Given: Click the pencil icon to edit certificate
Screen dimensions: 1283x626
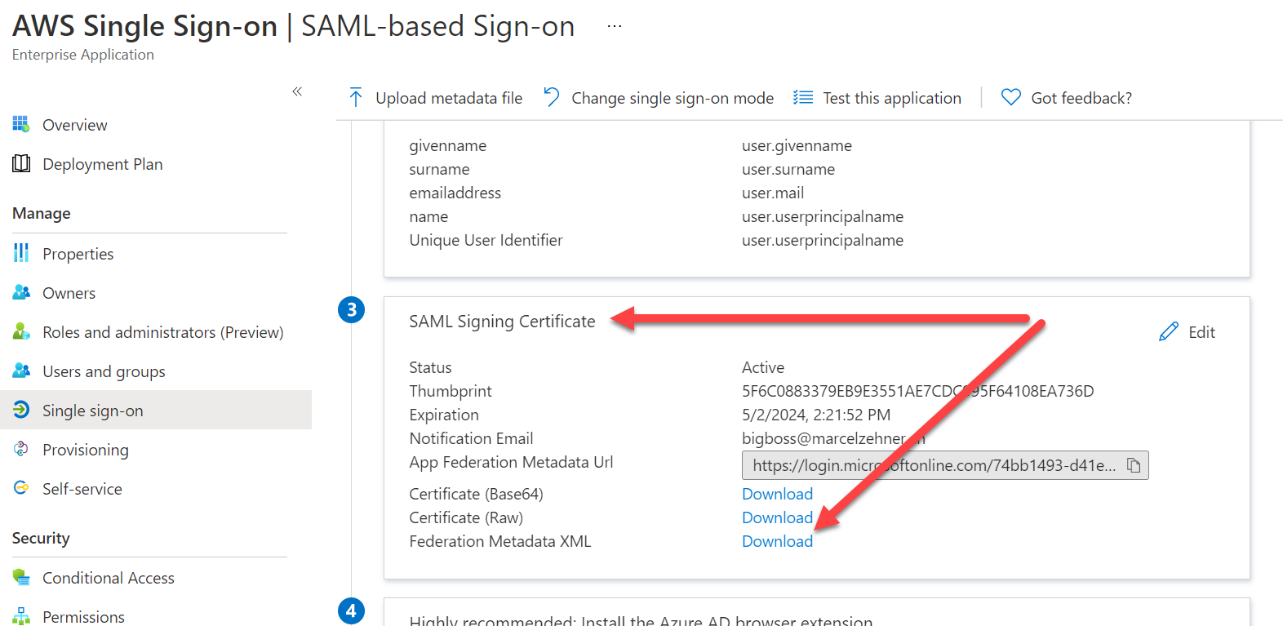Looking at the screenshot, I should pos(1169,332).
